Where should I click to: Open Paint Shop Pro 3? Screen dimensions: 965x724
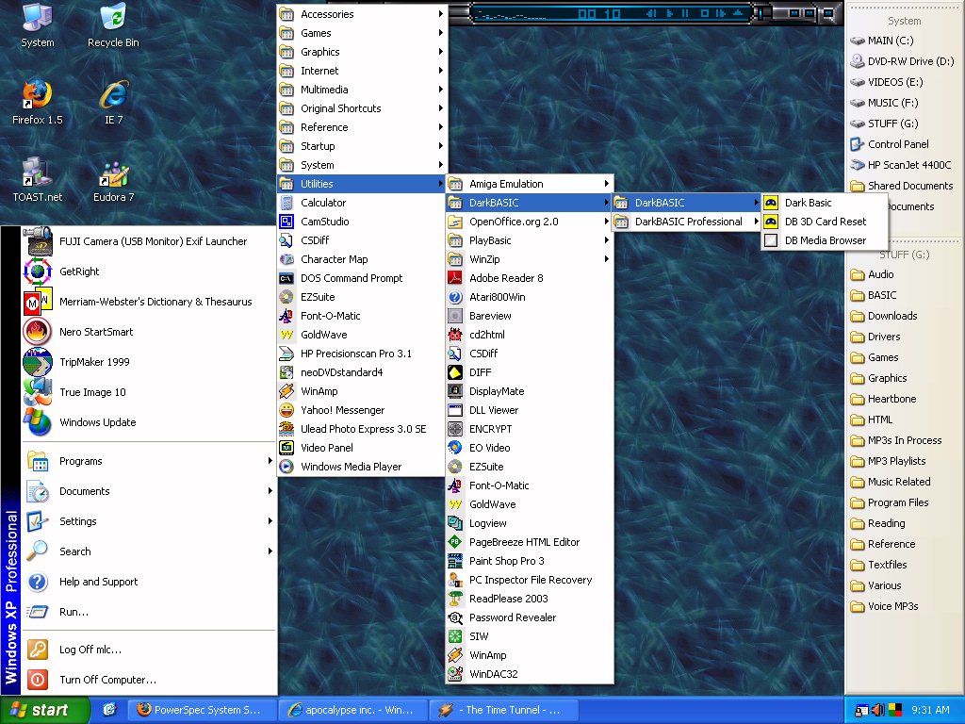530,561
